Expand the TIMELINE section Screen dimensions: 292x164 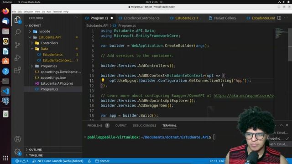(36, 155)
